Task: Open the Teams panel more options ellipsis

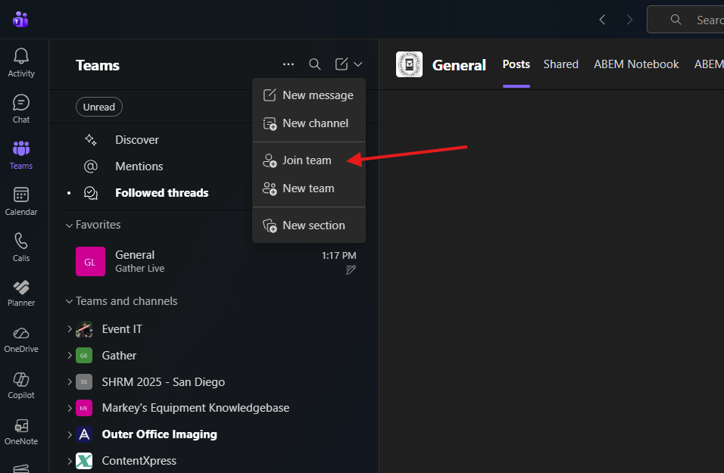Action: [289, 65]
